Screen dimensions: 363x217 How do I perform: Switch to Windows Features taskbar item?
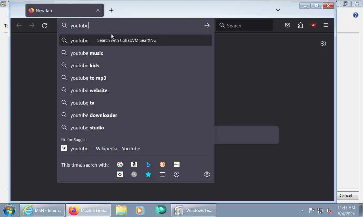tap(194, 211)
